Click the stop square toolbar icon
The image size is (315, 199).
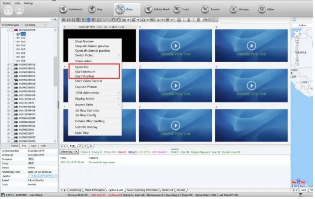(167, 20)
